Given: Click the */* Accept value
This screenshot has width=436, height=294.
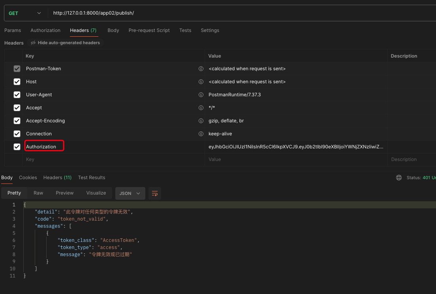Looking at the screenshot, I should [212, 108].
